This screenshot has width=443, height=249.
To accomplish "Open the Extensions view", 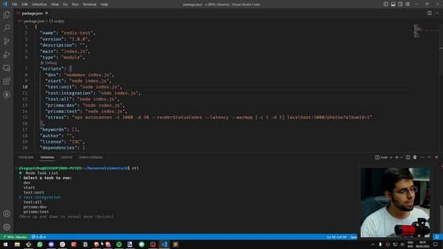I will click(x=6, y=82).
